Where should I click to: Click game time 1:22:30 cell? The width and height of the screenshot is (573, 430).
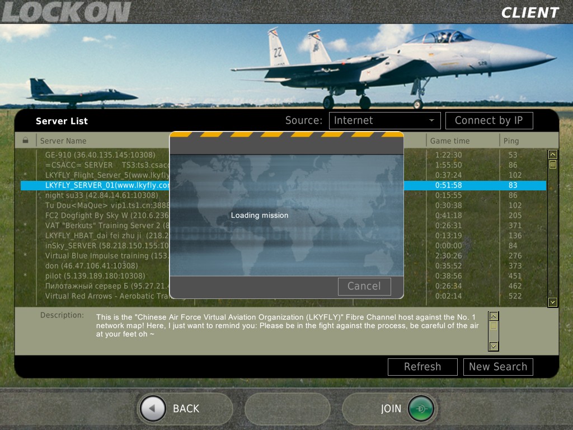[x=448, y=155]
